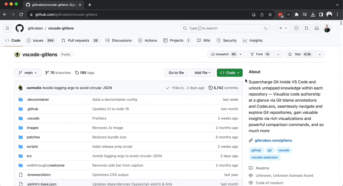Open the notifications inbox icon
The width and height of the screenshot is (343, 186).
tap(317, 28)
